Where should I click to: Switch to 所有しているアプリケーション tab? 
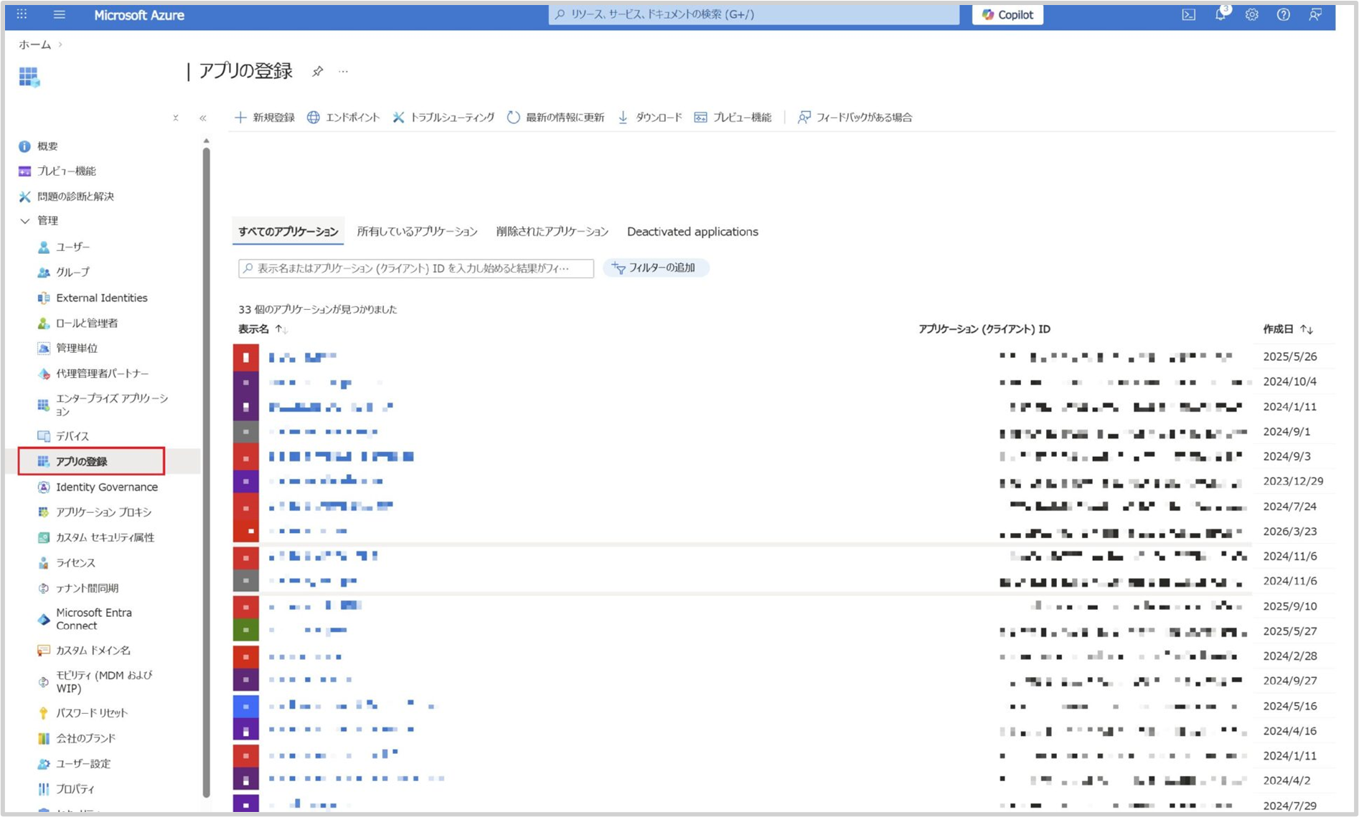(417, 232)
